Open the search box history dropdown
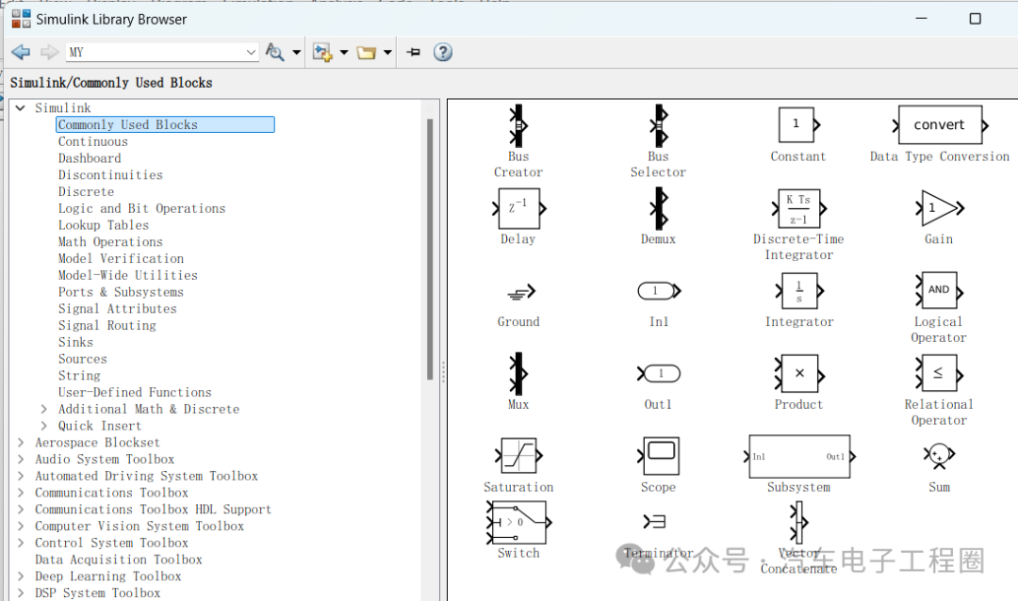Viewport: 1018px width, 601px height. [x=251, y=53]
